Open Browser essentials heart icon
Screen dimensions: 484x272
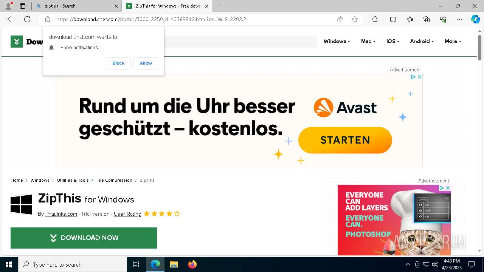pos(443,19)
